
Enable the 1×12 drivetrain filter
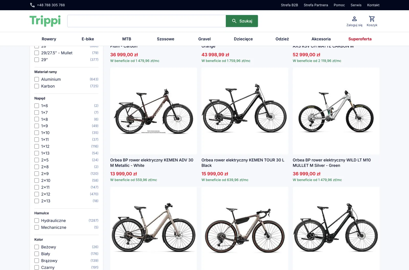click(x=37, y=146)
